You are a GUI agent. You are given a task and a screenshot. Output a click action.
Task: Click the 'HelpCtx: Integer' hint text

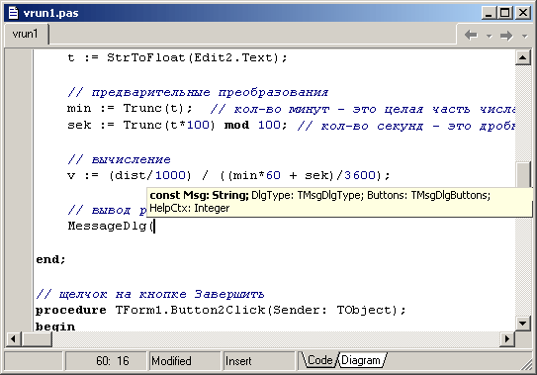(190, 208)
